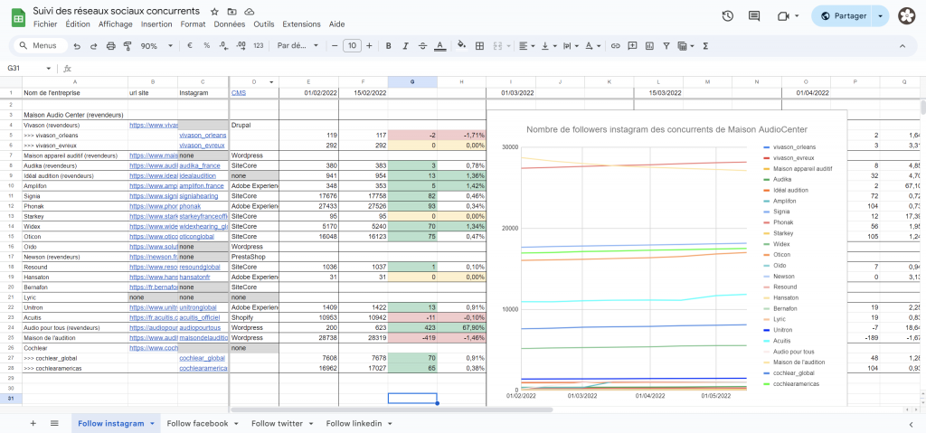Print the spreadsheet using printer icon
The image size is (926, 433).
click(x=110, y=45)
